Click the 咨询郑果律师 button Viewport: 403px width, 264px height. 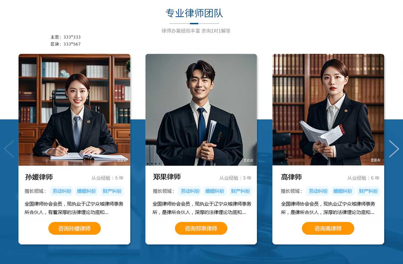[201, 228]
